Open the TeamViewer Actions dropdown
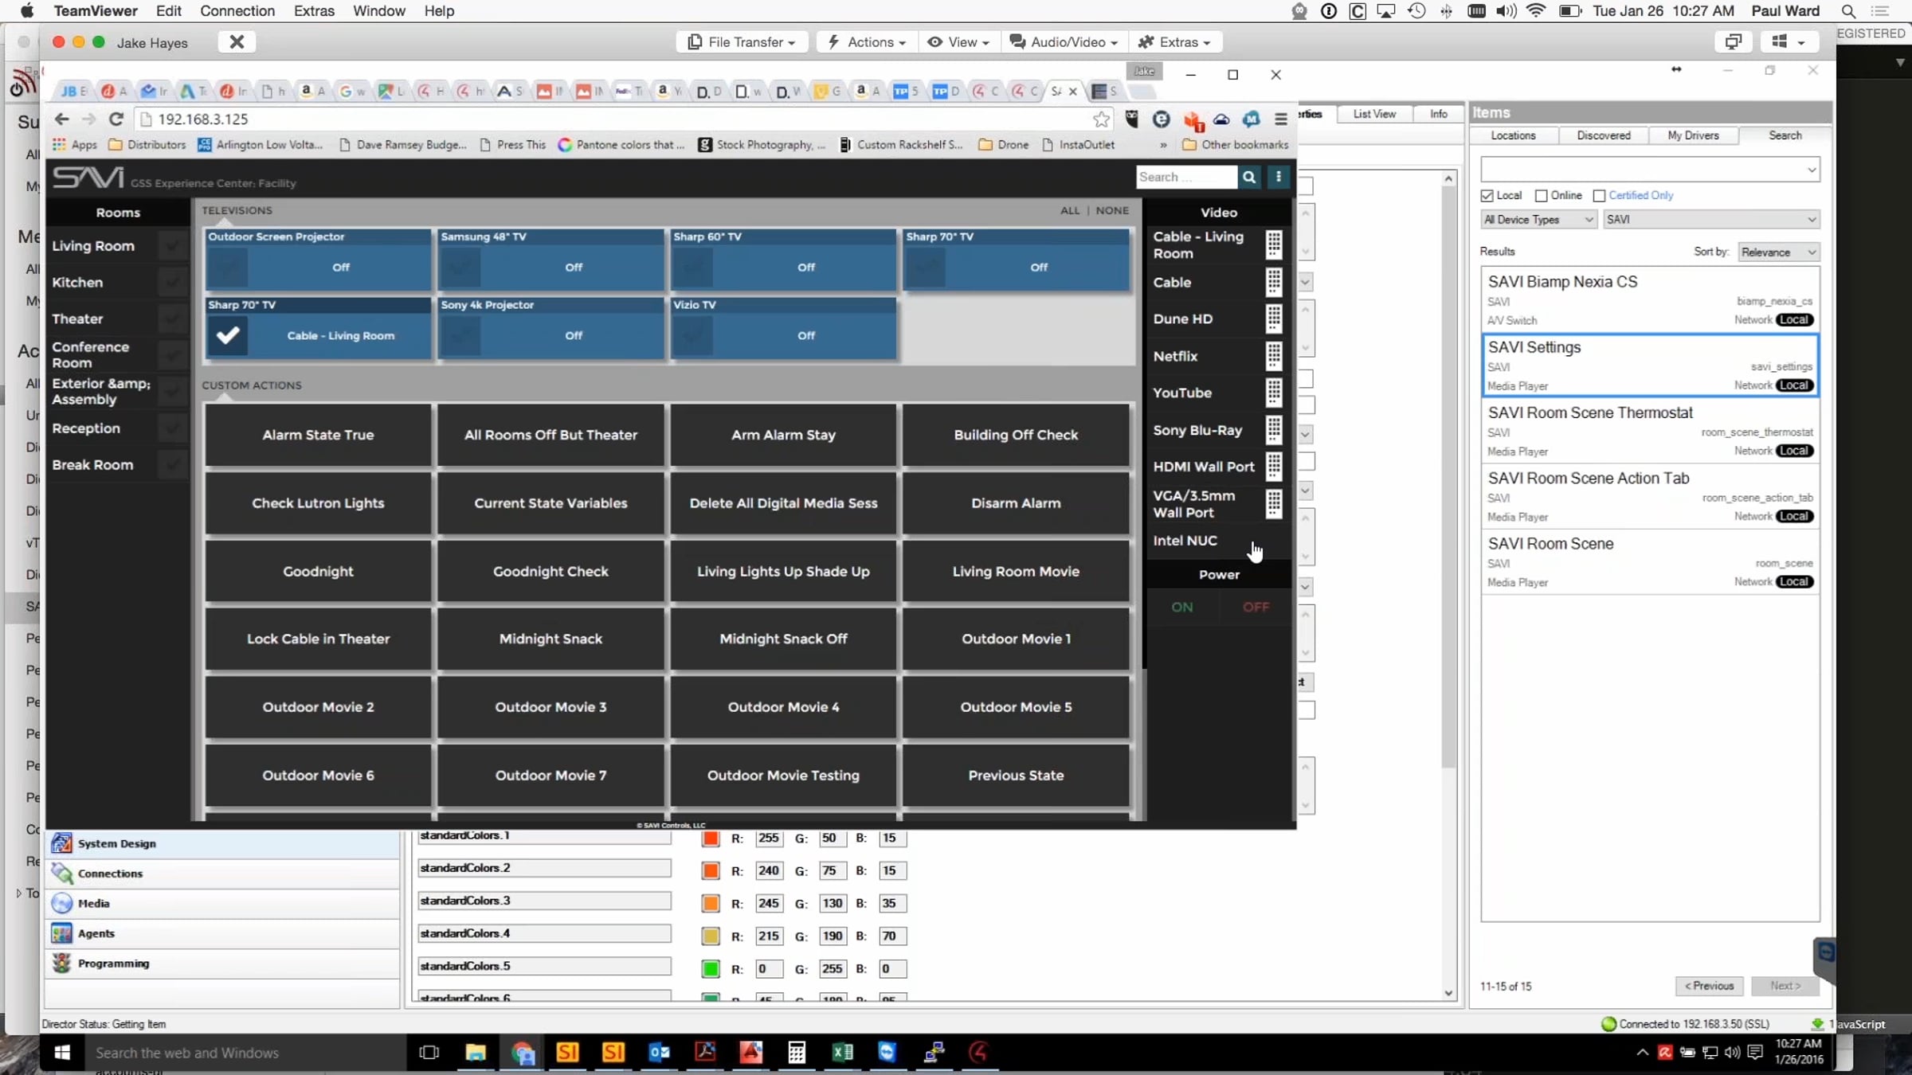This screenshot has height=1075, width=1912. coord(867,42)
